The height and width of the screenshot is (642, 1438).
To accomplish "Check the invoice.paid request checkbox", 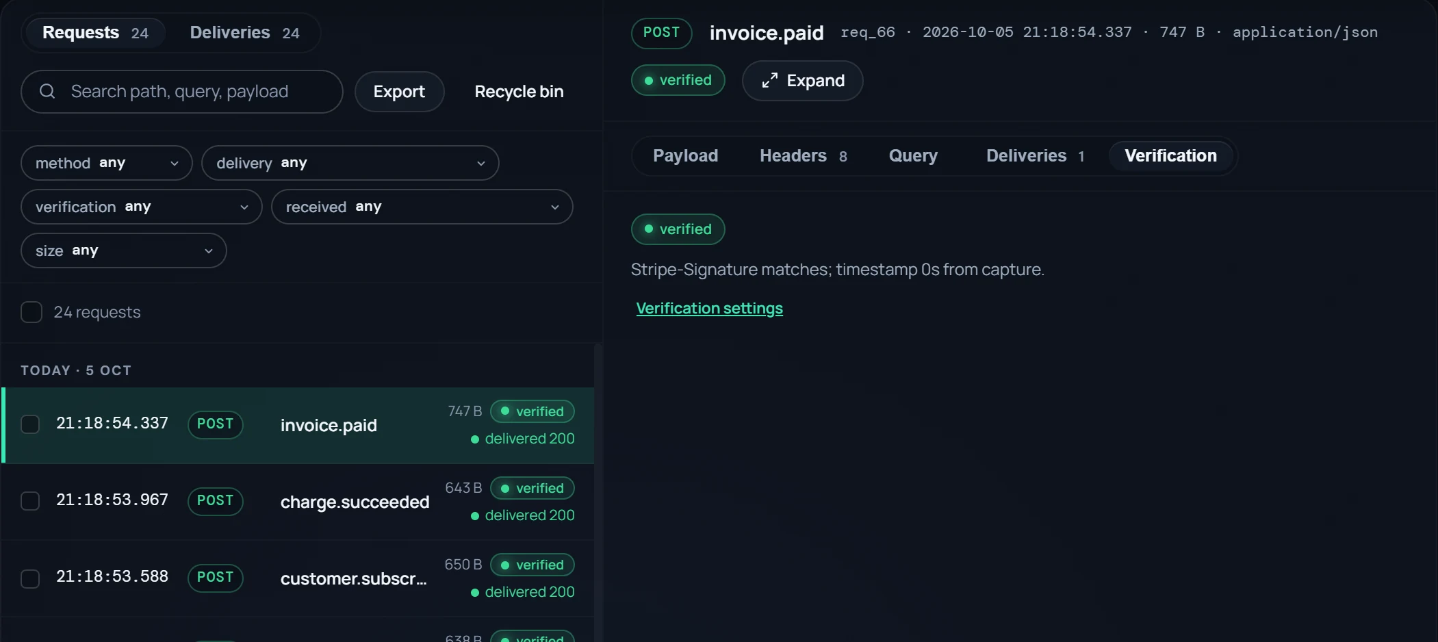I will click(30, 424).
